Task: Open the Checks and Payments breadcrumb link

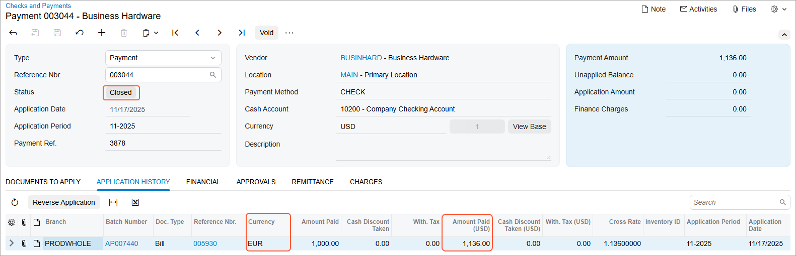Action: click(x=38, y=6)
